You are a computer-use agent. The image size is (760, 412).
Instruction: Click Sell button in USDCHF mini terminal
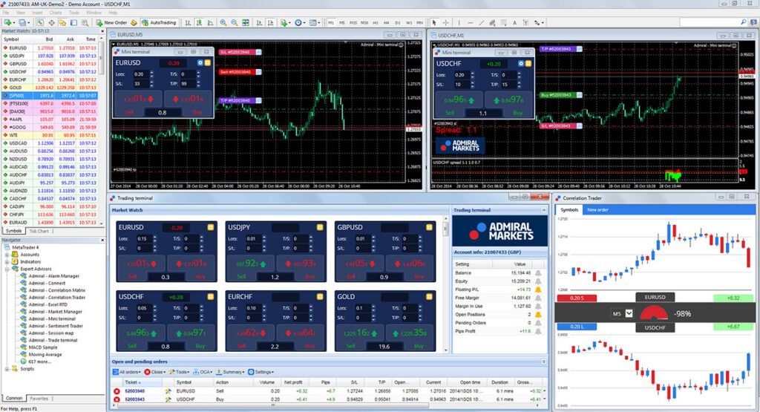(458, 103)
